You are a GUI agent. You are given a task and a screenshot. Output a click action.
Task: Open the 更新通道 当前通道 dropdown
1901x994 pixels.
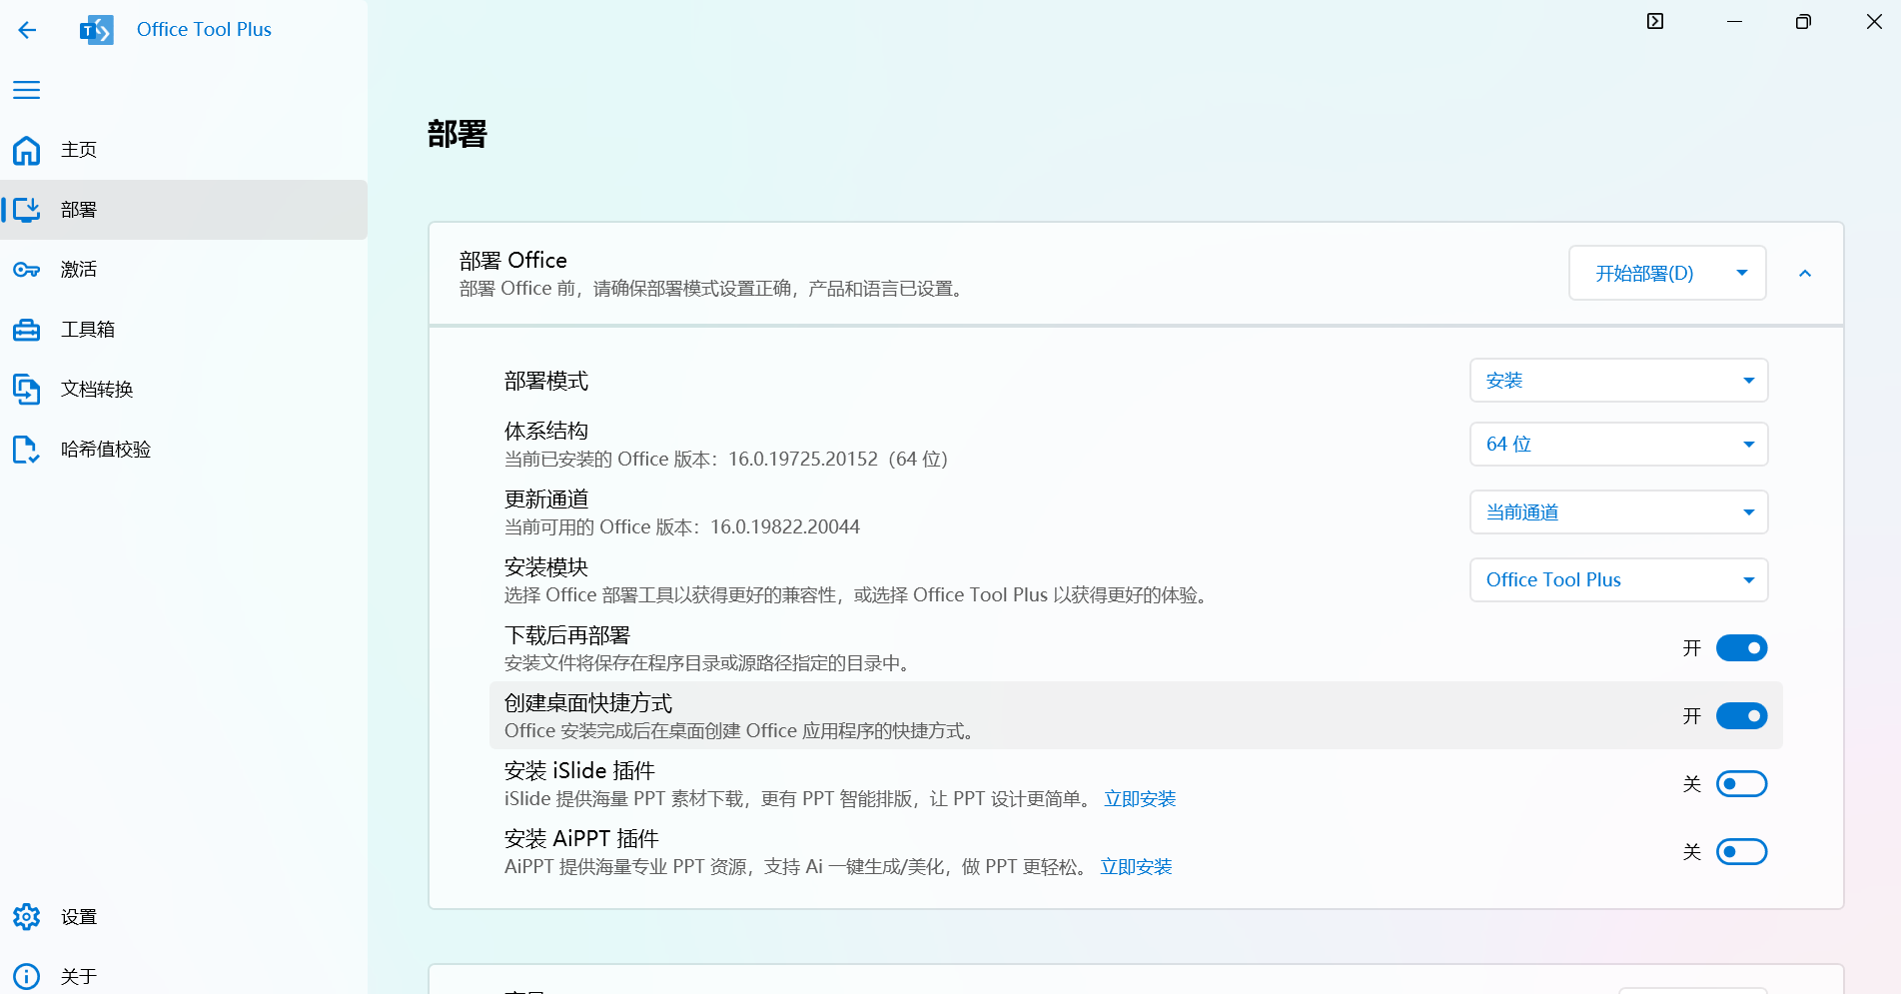tap(1618, 512)
